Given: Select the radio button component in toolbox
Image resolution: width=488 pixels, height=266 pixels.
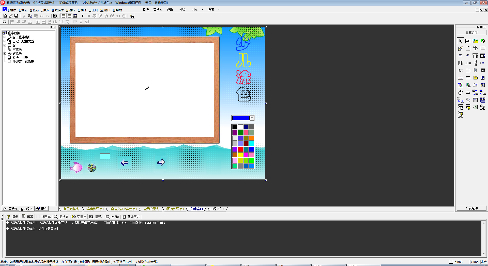Looking at the screenshot, I should point(468,56).
